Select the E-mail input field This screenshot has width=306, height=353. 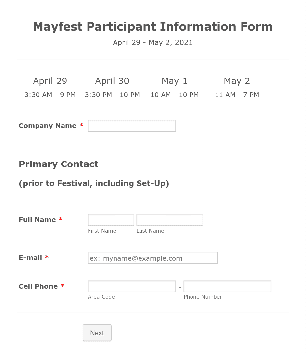152,258
